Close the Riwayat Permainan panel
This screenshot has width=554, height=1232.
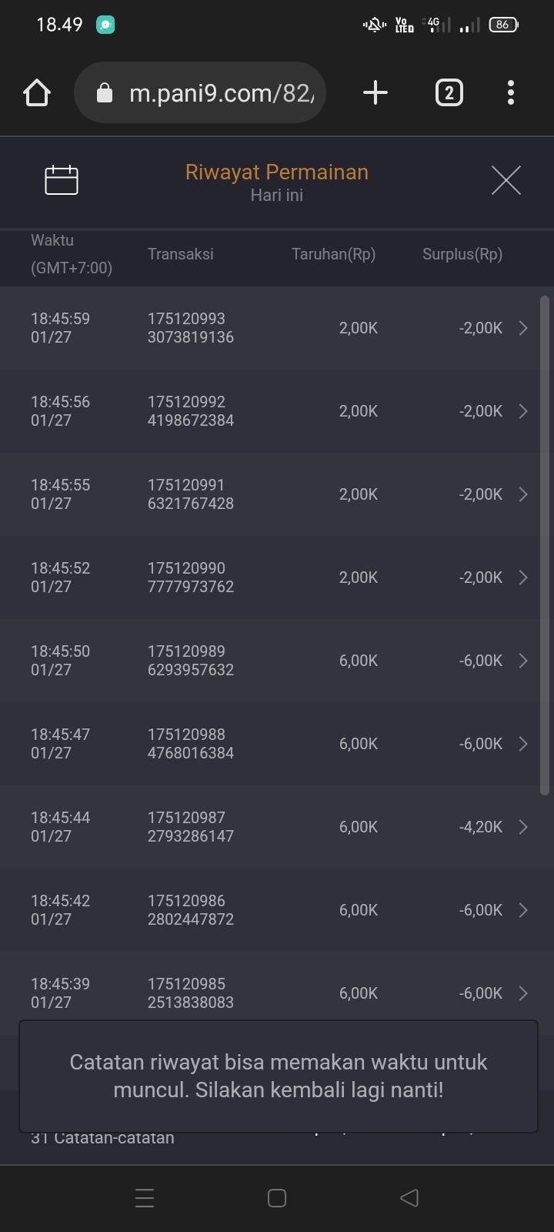(x=506, y=180)
